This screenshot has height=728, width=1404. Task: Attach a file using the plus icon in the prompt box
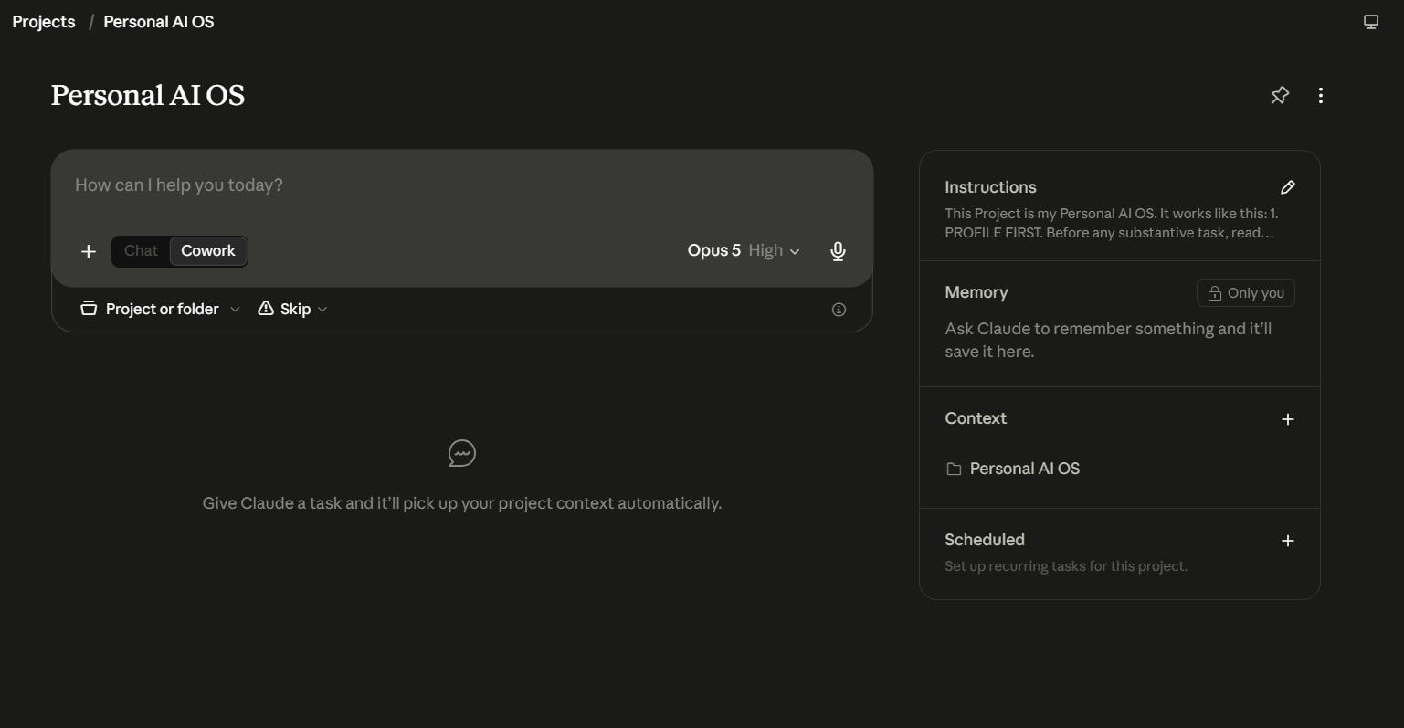89,251
